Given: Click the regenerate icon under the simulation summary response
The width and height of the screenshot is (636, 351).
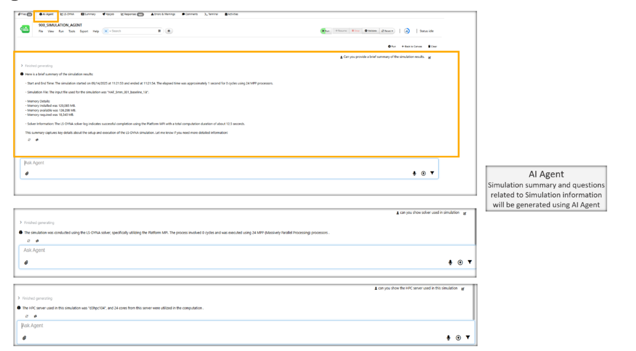Looking at the screenshot, I should point(29,140).
